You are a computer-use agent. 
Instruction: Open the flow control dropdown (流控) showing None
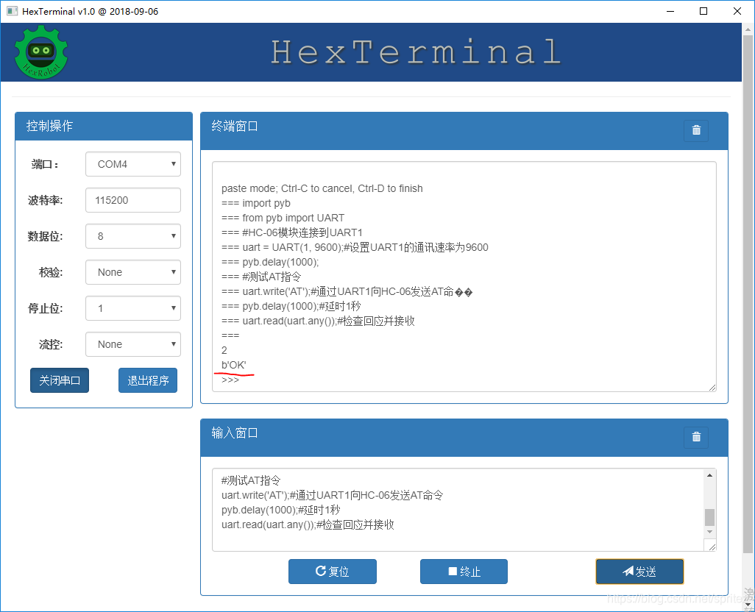click(133, 344)
